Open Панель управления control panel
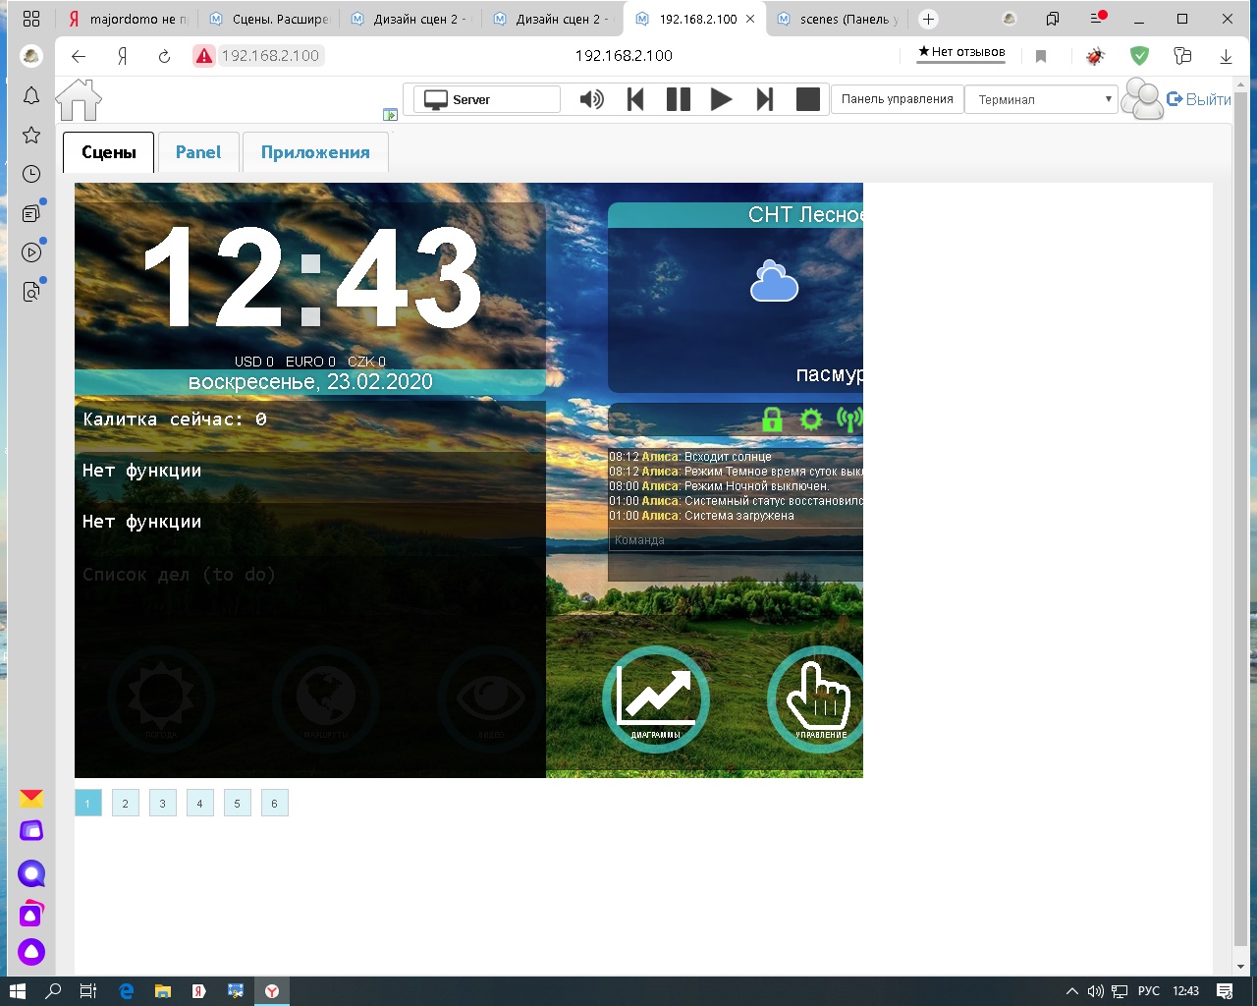This screenshot has height=1006, width=1257. [898, 99]
